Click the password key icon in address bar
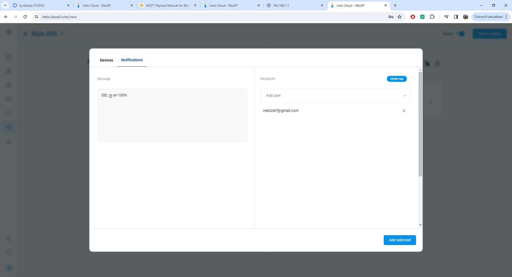This screenshot has width=512, height=277. (x=391, y=17)
